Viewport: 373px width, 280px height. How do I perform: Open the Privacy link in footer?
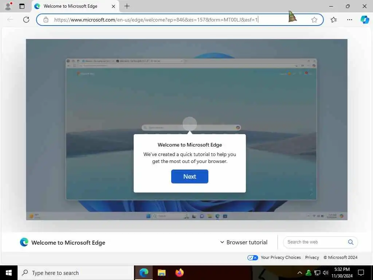pyautogui.click(x=312, y=257)
